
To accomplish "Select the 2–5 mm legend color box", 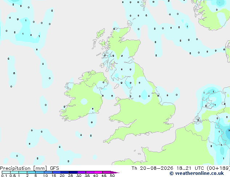I will pos(31,172).
